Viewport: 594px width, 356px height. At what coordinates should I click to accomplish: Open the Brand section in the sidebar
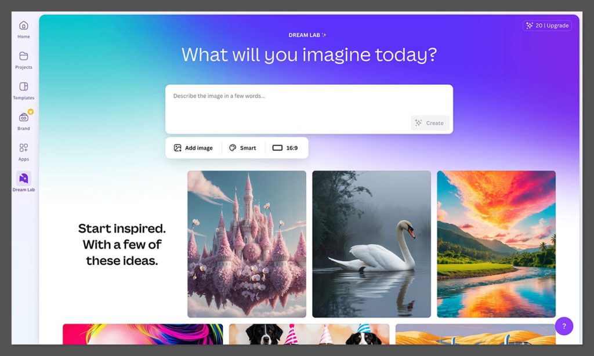(23, 120)
